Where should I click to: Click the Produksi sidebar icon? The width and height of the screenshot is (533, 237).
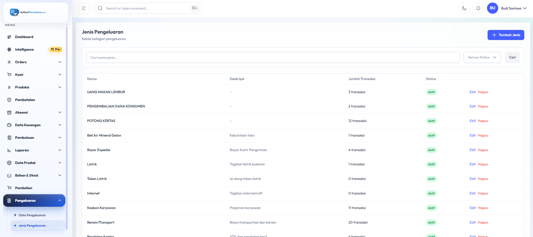click(x=9, y=87)
